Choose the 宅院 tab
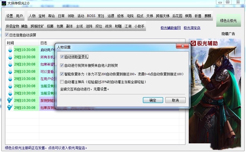This screenshot has height=152, width=246. (x=130, y=16)
